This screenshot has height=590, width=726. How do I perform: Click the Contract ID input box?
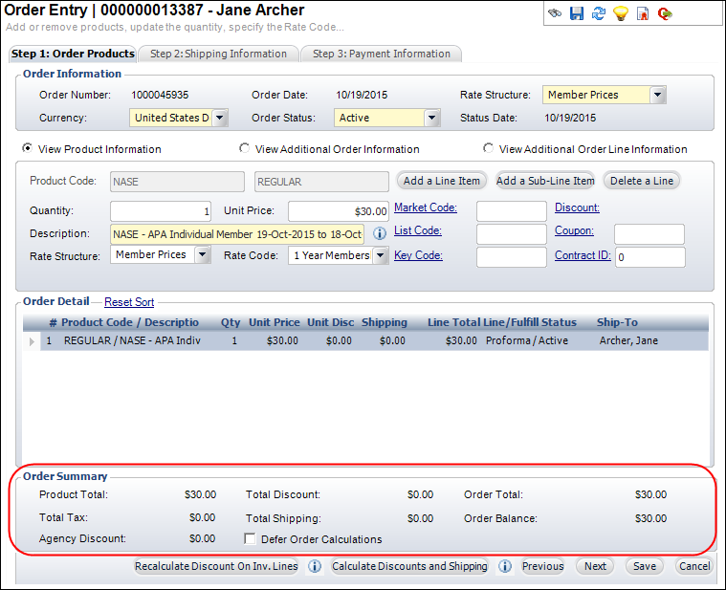650,257
